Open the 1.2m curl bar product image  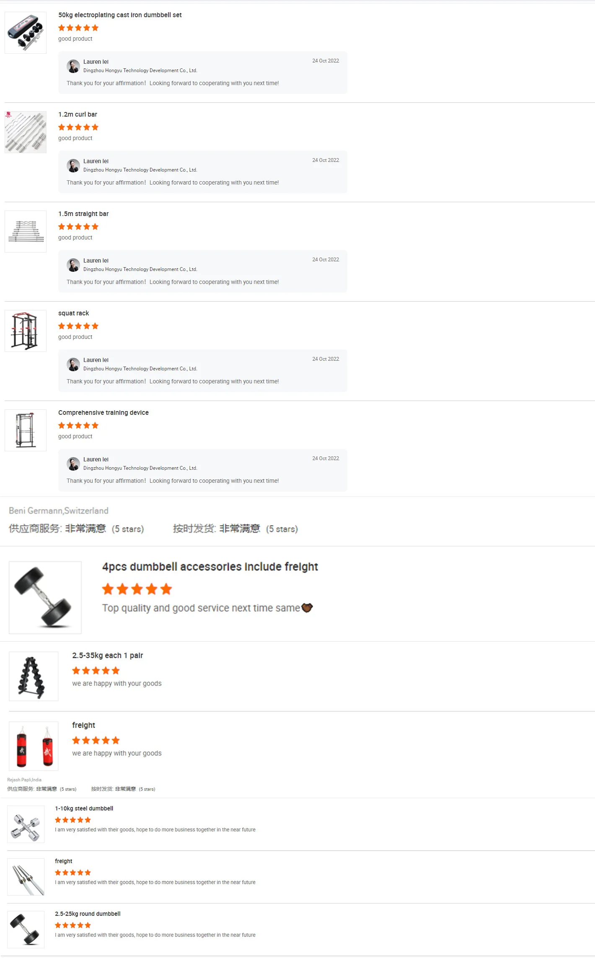point(26,132)
